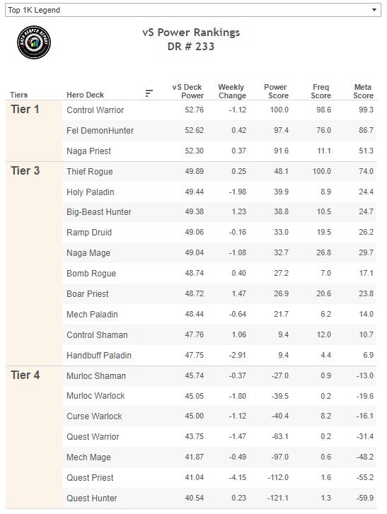Click the Power Score column header
Image resolution: width=387 pixels, height=514 pixels.
click(276, 91)
